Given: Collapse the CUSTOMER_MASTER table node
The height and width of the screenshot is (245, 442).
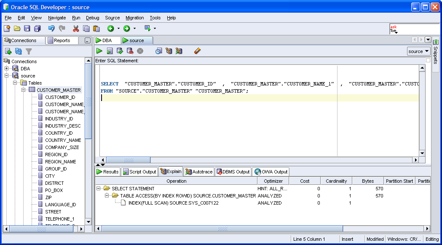Looking at the screenshot, I should click(24, 90).
